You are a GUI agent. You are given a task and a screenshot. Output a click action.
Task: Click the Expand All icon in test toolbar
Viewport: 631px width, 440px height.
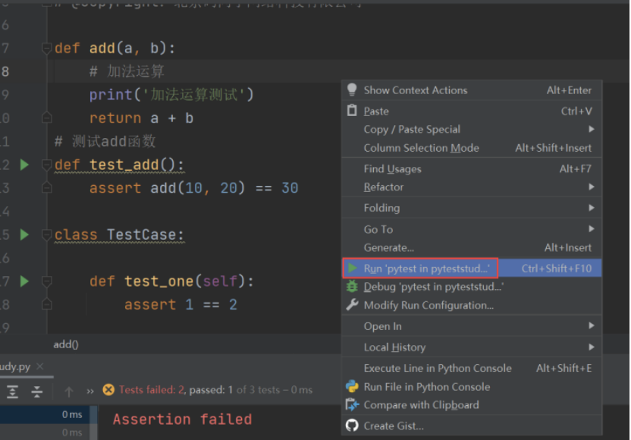(12, 391)
